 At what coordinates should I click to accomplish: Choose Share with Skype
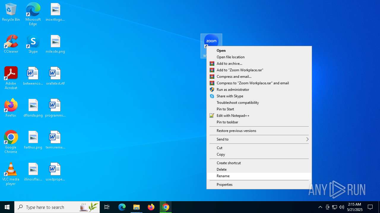[x=259, y=96]
